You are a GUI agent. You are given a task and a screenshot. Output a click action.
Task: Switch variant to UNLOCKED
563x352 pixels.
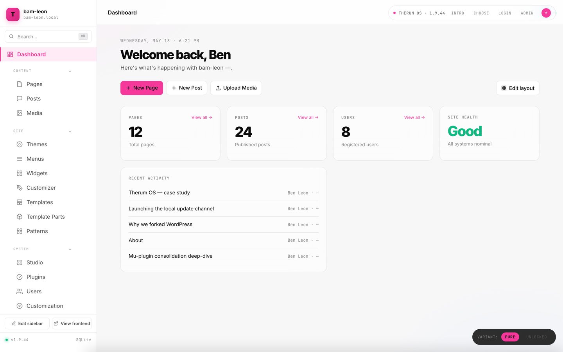coord(536,337)
